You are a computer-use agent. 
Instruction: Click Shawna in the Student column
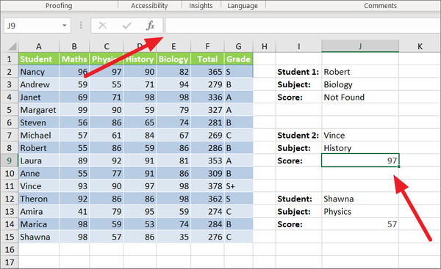[x=39, y=237]
